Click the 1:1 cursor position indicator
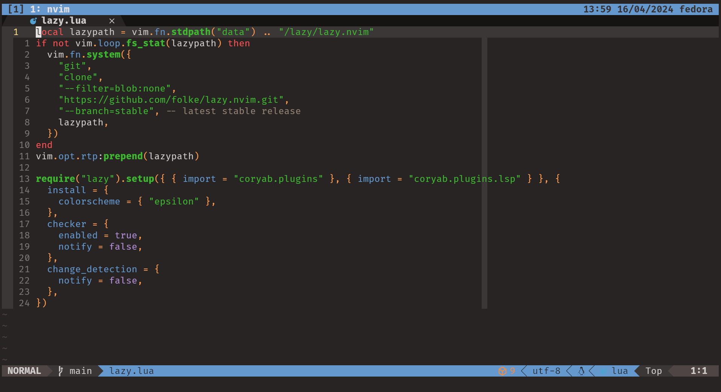Viewport: 721px width, 392px height. pyautogui.click(x=698, y=371)
